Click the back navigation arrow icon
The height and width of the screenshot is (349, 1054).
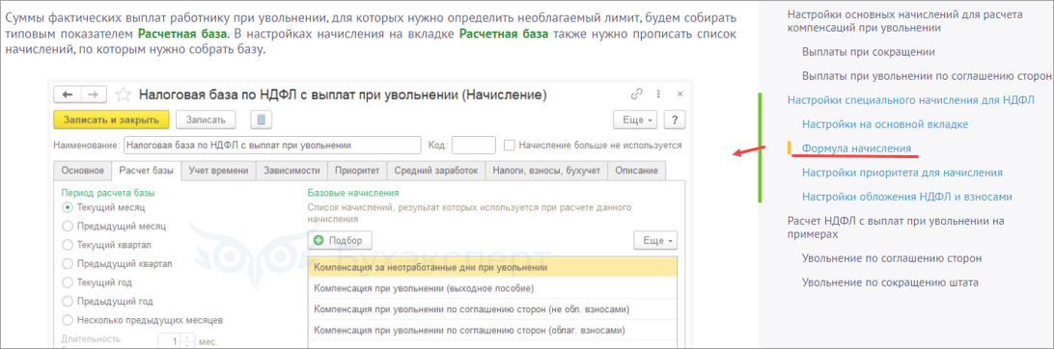[68, 94]
